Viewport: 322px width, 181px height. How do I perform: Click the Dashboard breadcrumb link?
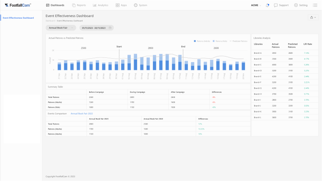click(50, 20)
